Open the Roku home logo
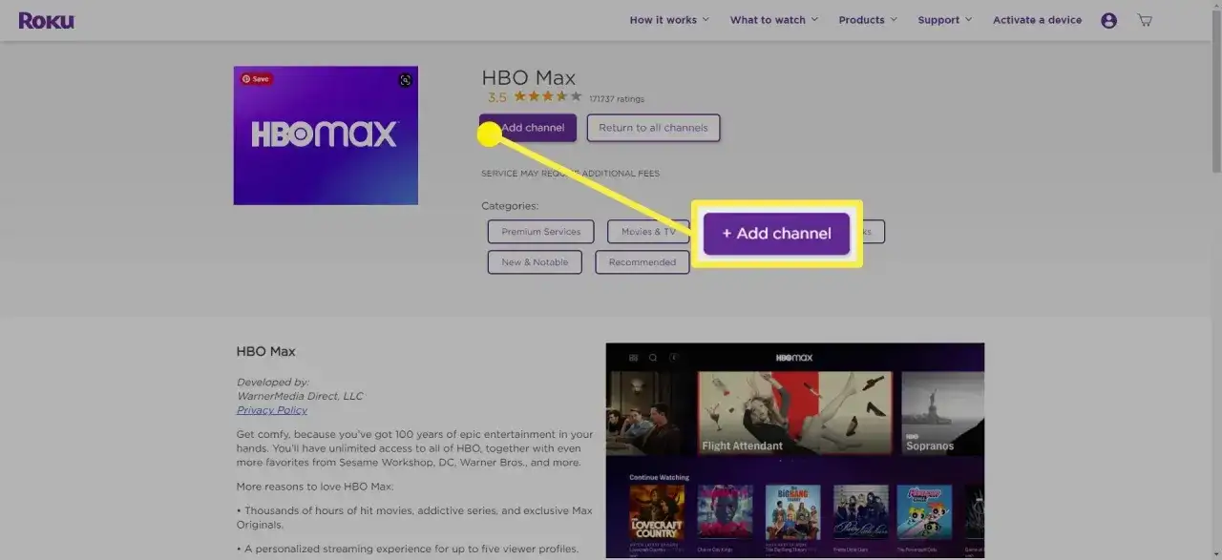The height and width of the screenshot is (560, 1222). point(46,20)
